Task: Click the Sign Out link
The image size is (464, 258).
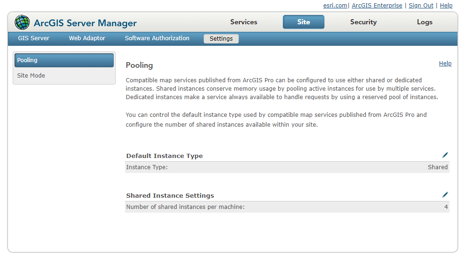Action: 421,6
